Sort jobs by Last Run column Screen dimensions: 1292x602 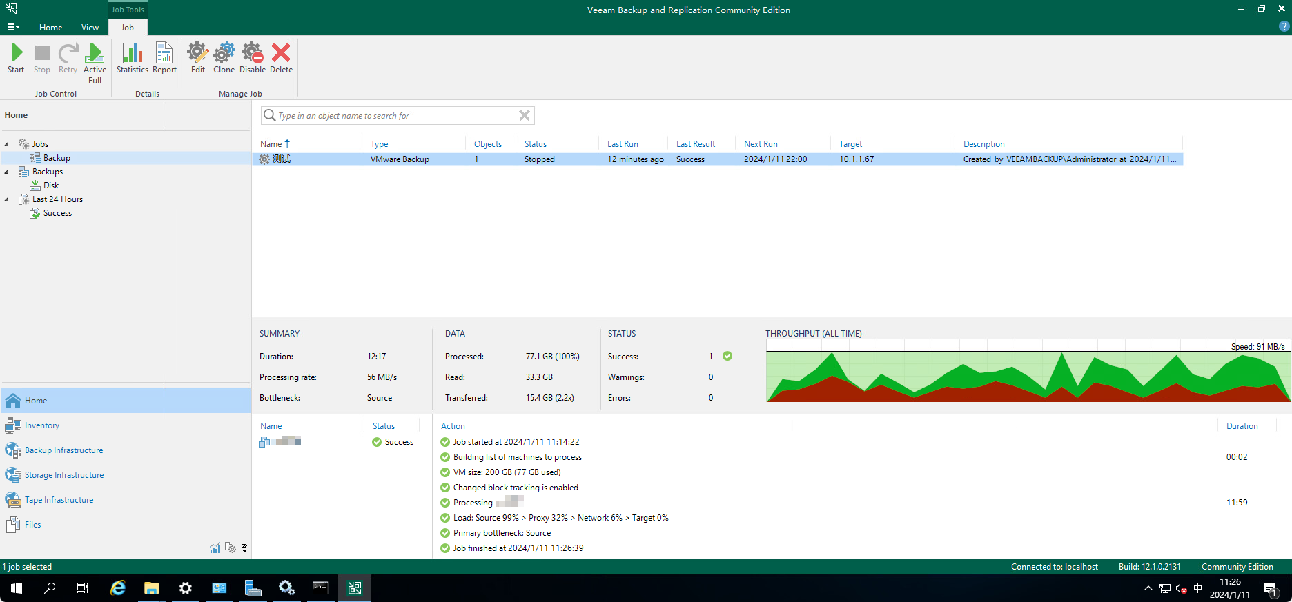(x=623, y=144)
